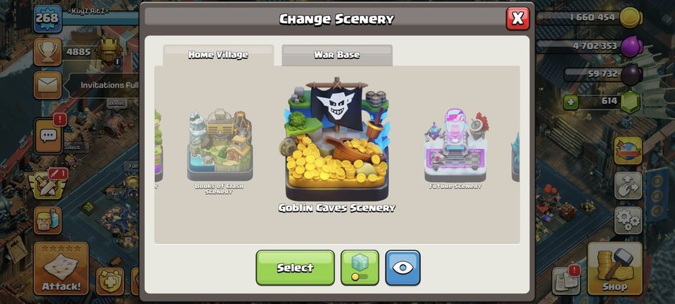Tap the layout swap hand icon
Image resolution: width=675 pixels, height=304 pixels.
coord(628,186)
